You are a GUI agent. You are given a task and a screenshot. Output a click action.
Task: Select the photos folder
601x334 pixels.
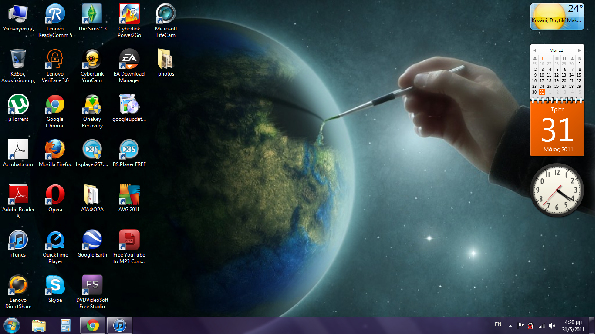[x=166, y=63]
